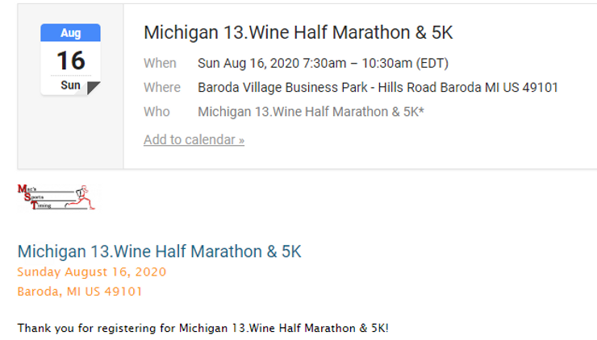The width and height of the screenshot is (597, 340).
Task: Click the orange Baroda, MI US 49101 text
Action: pyautogui.click(x=80, y=292)
